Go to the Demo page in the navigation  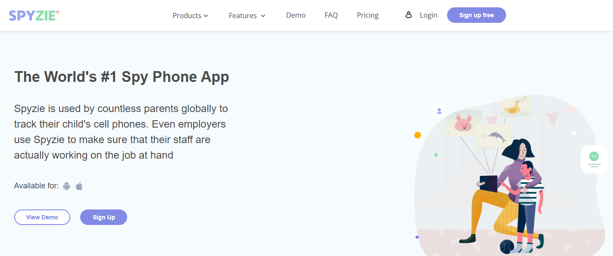(296, 15)
